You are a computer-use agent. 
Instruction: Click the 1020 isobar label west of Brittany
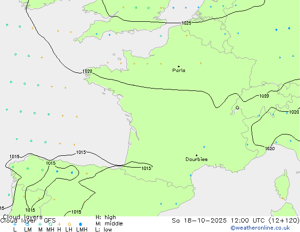[87, 71]
